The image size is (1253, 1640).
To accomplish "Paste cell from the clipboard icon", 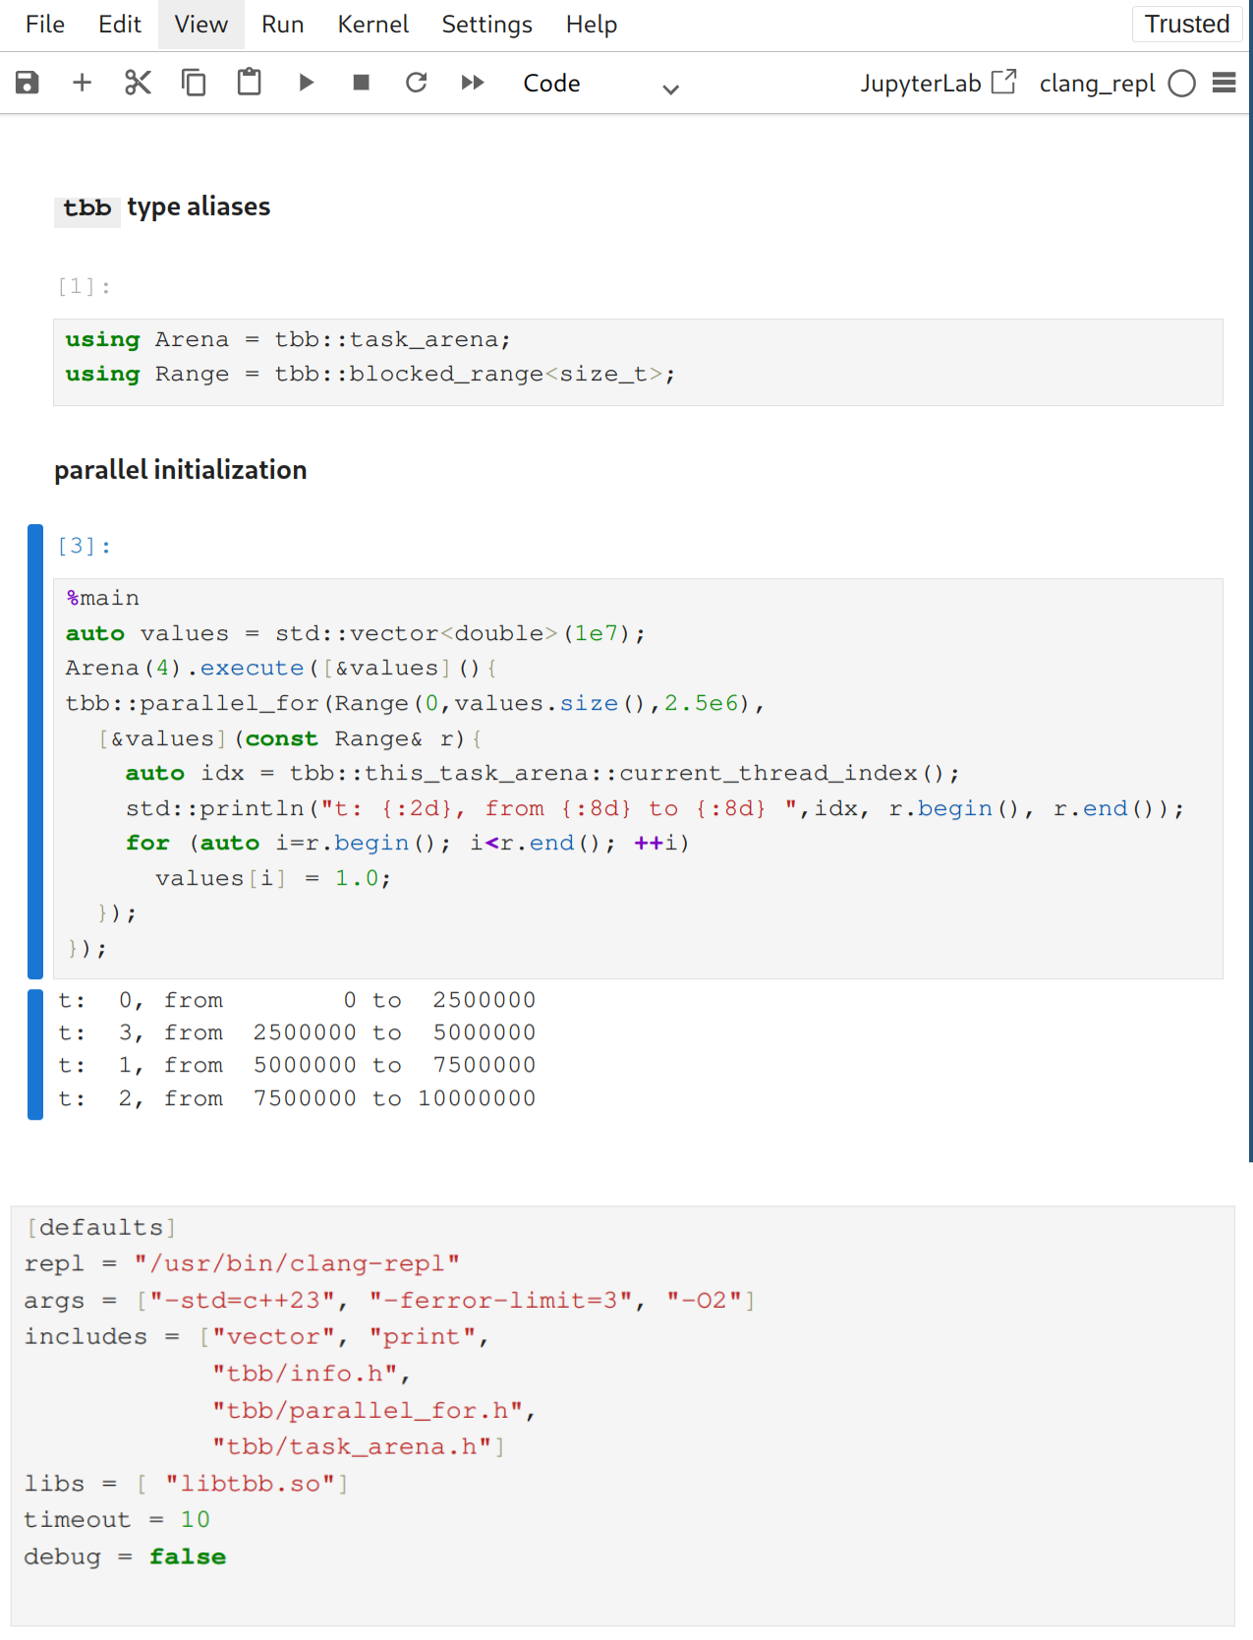I will click(x=248, y=83).
